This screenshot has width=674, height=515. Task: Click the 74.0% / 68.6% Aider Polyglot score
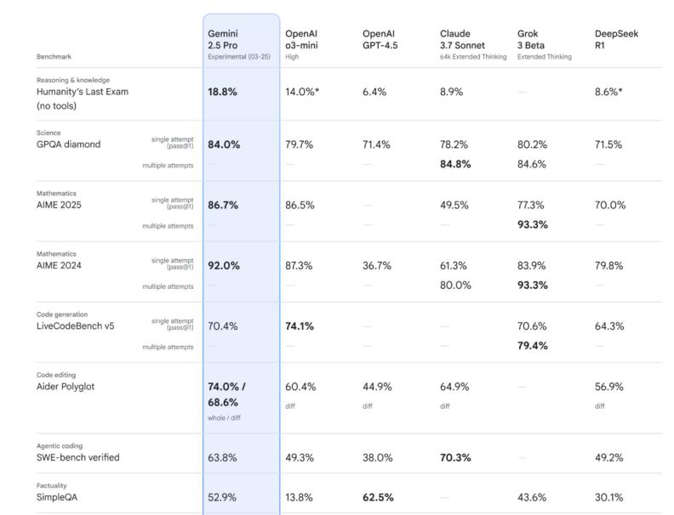click(226, 393)
